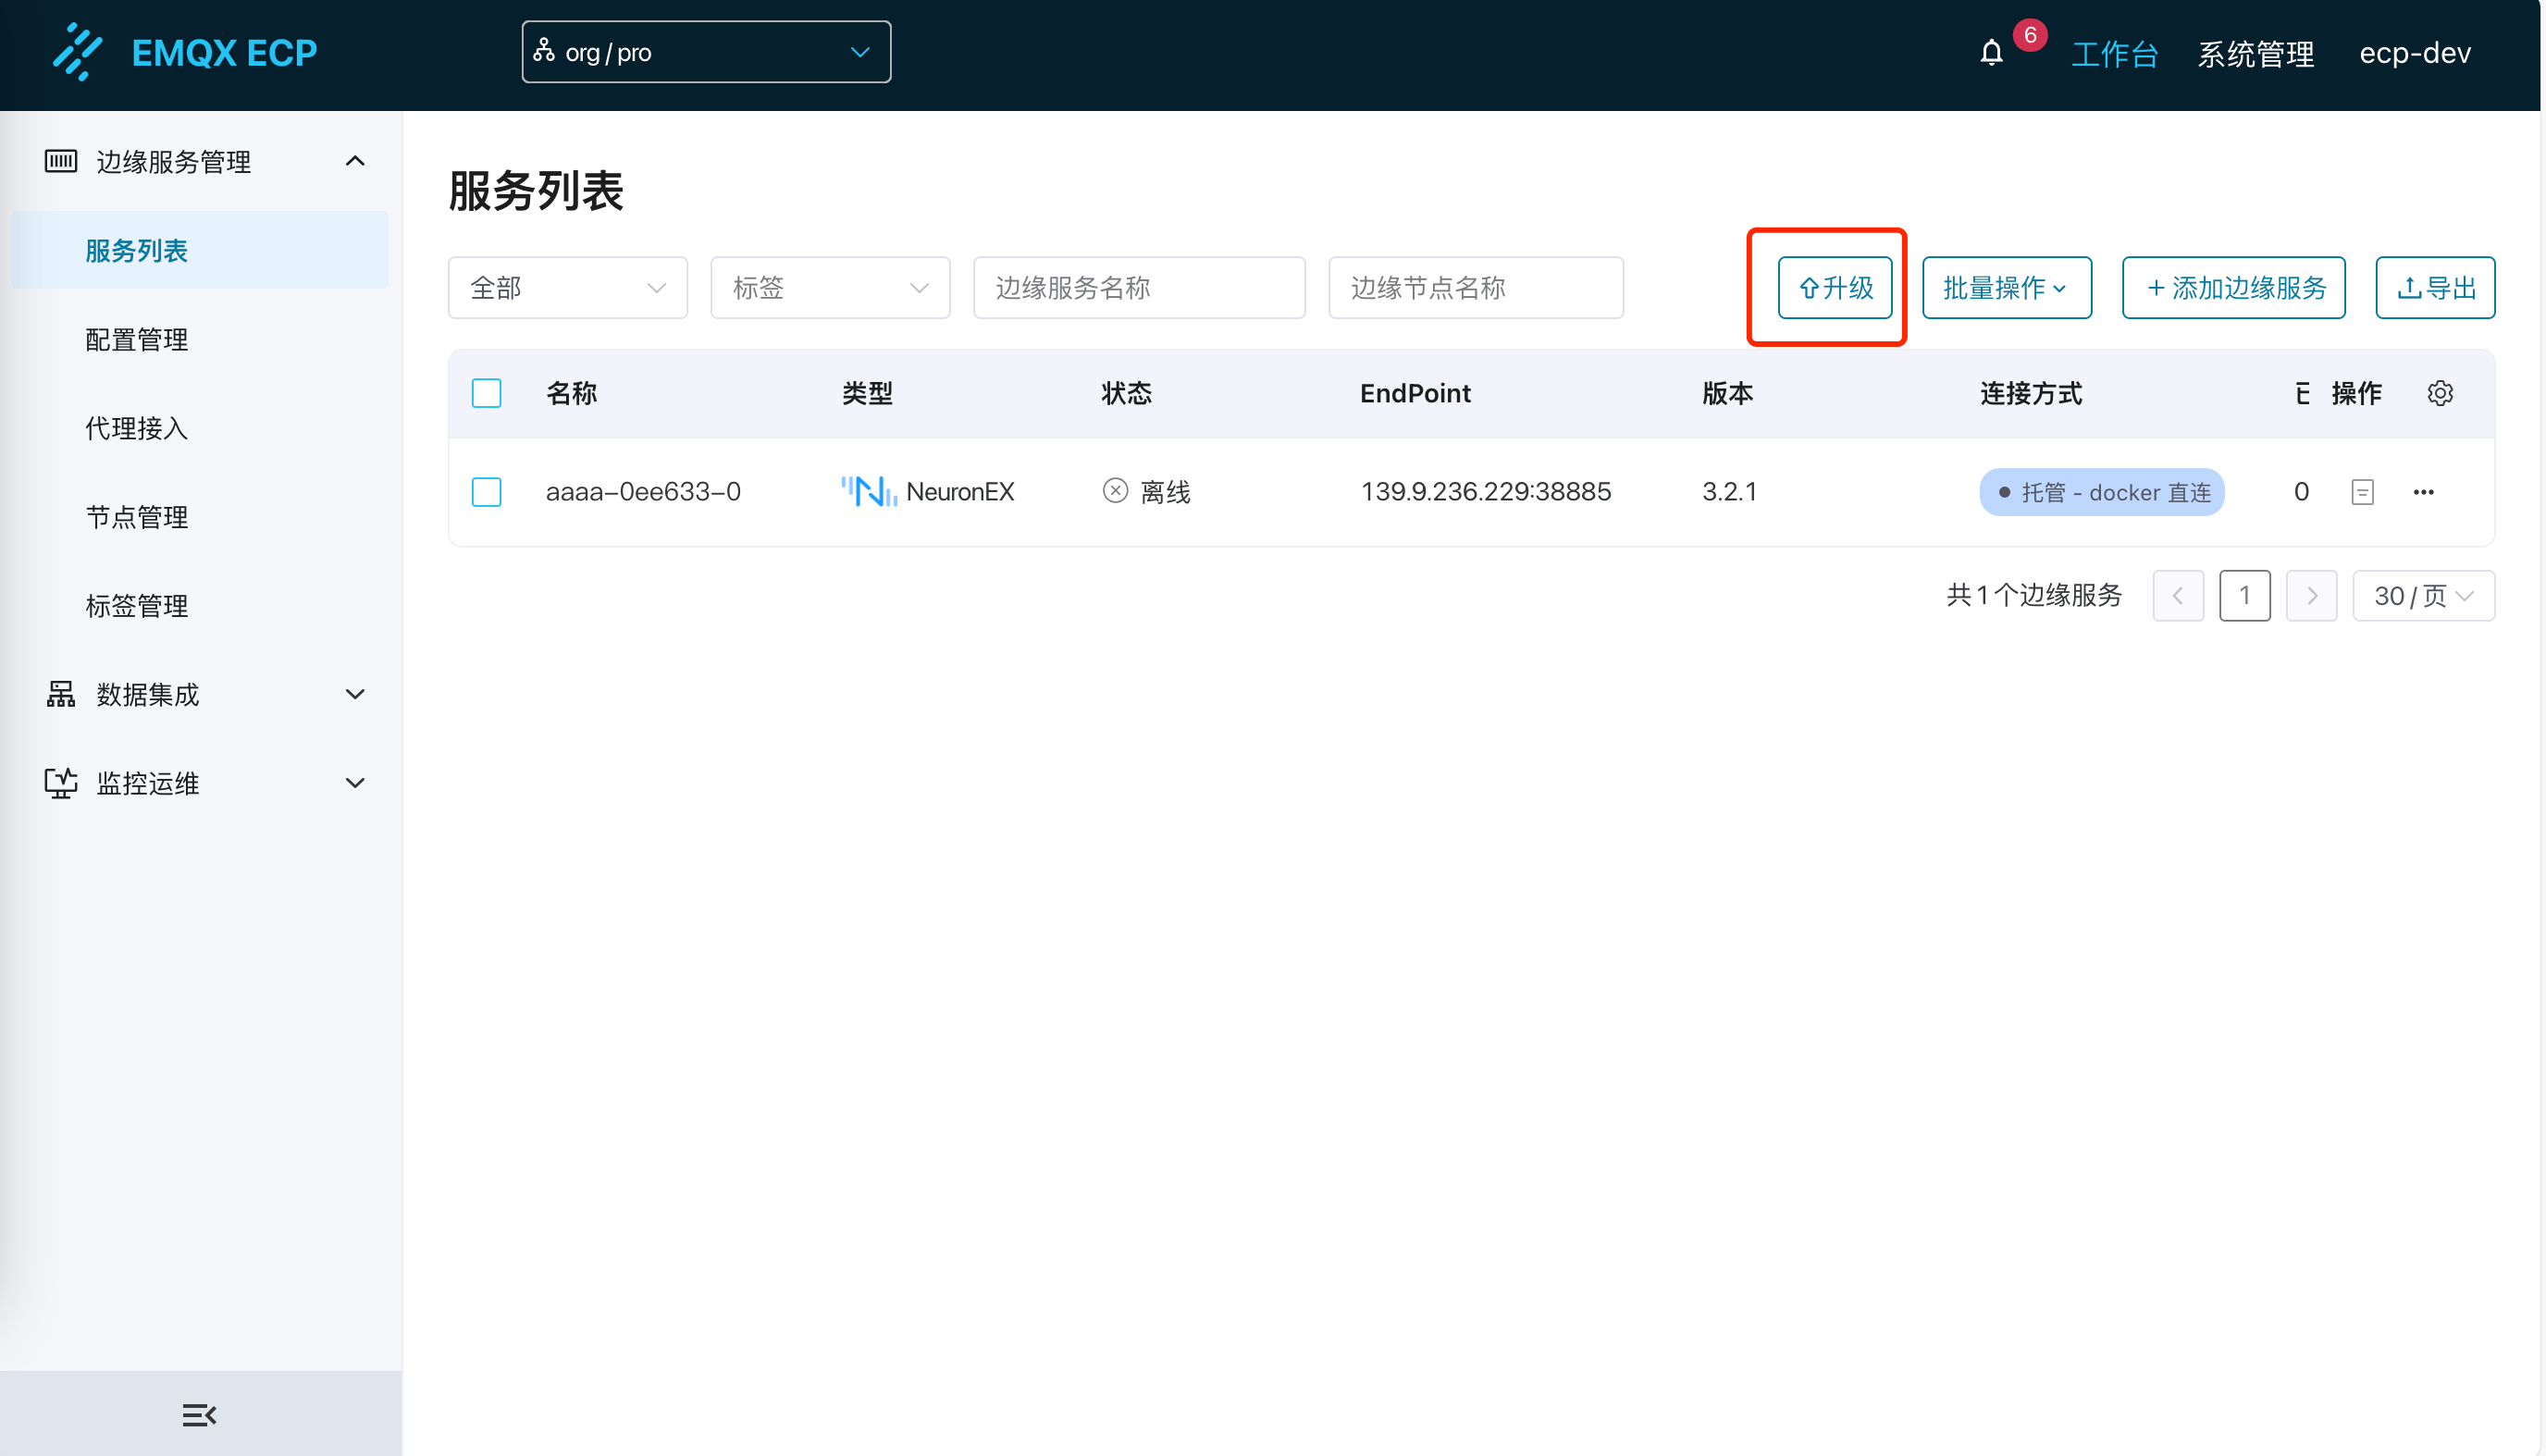Open the 全部 filter dropdown
This screenshot has width=2546, height=1456.
[567, 288]
